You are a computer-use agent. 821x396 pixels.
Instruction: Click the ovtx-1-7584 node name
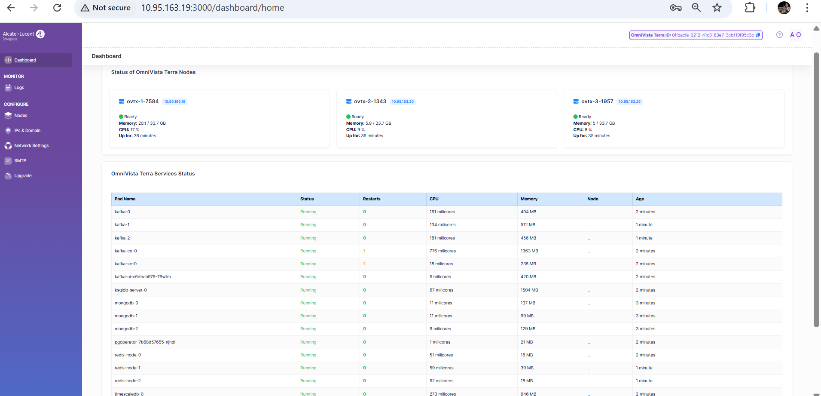point(143,101)
